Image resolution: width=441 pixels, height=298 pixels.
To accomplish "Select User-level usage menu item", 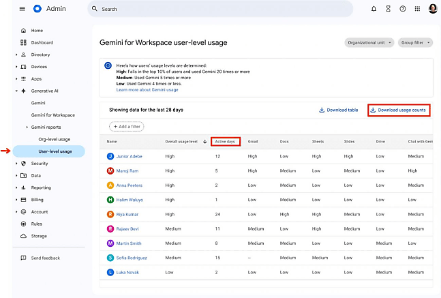I will 49,151.
